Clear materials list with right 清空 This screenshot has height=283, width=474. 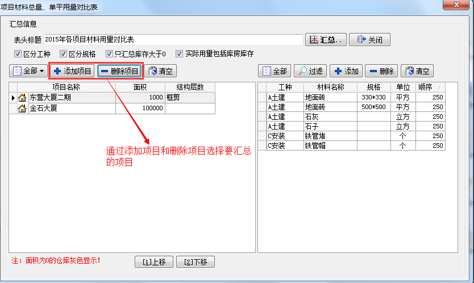coord(417,71)
